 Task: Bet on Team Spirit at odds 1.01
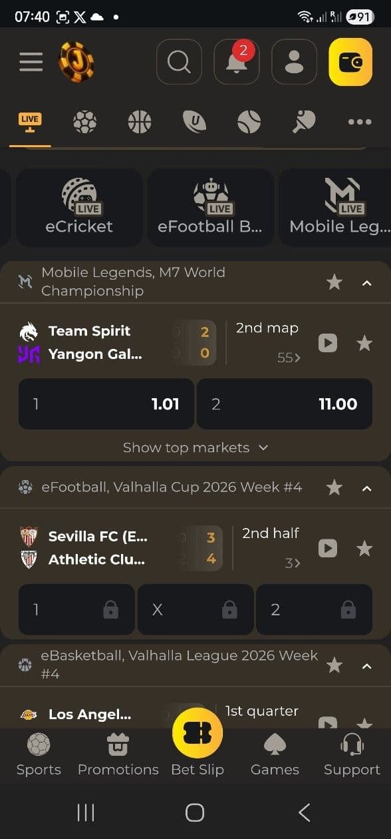[x=105, y=404]
